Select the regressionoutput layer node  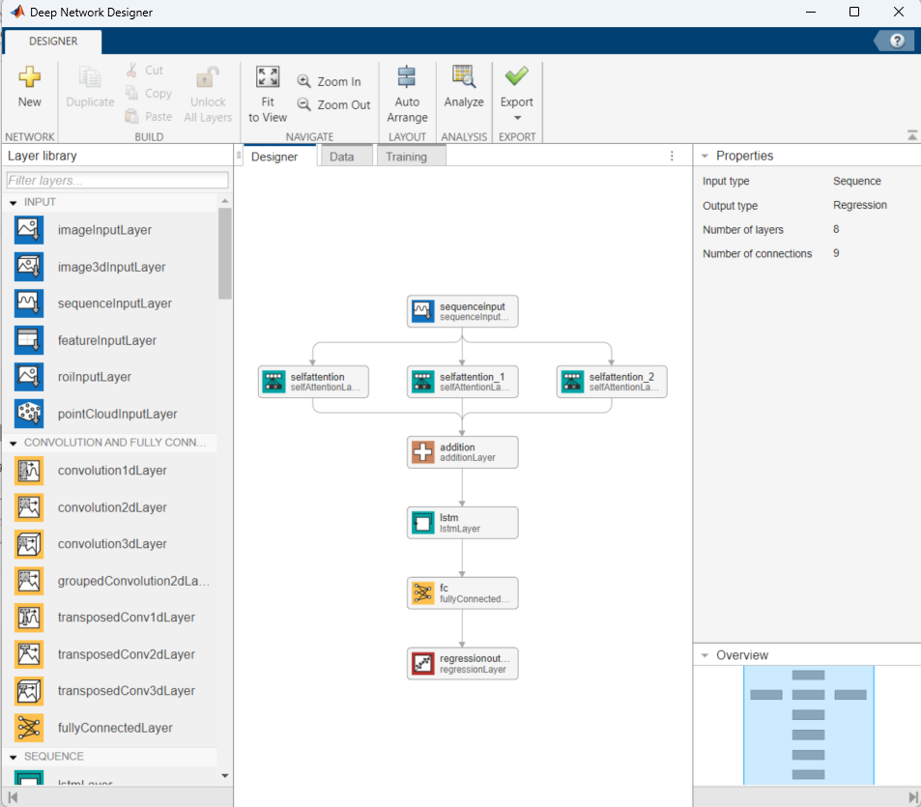pos(462,664)
